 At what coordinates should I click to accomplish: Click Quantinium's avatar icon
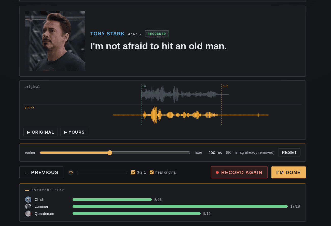point(28,214)
